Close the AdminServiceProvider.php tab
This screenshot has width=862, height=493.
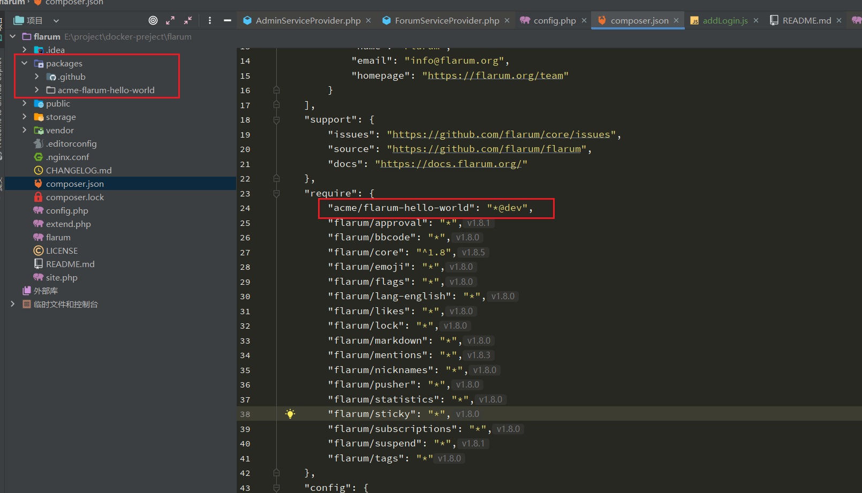tap(368, 20)
